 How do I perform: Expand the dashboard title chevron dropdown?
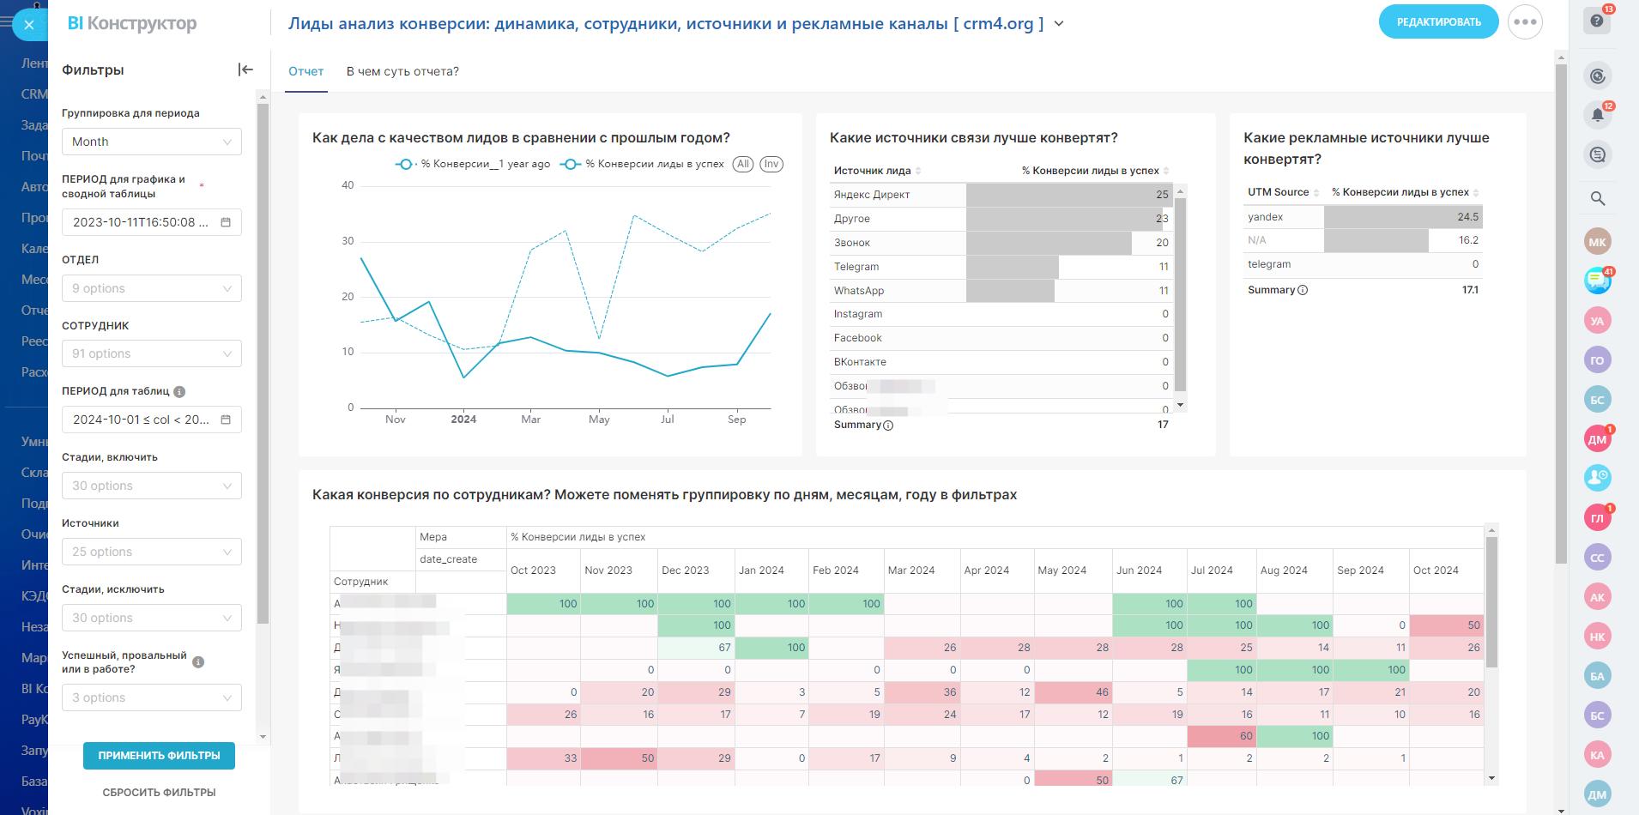coord(1059,24)
